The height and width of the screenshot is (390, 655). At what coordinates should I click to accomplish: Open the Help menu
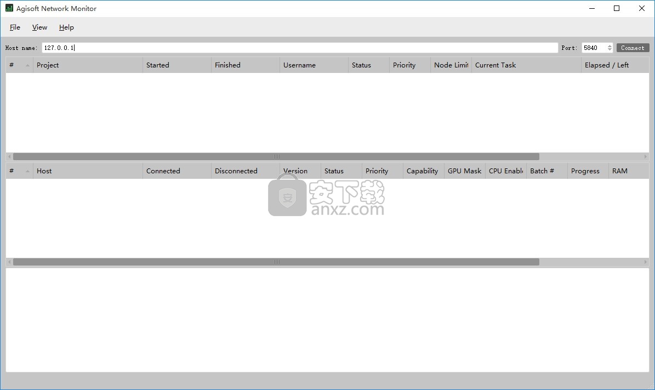pos(66,27)
